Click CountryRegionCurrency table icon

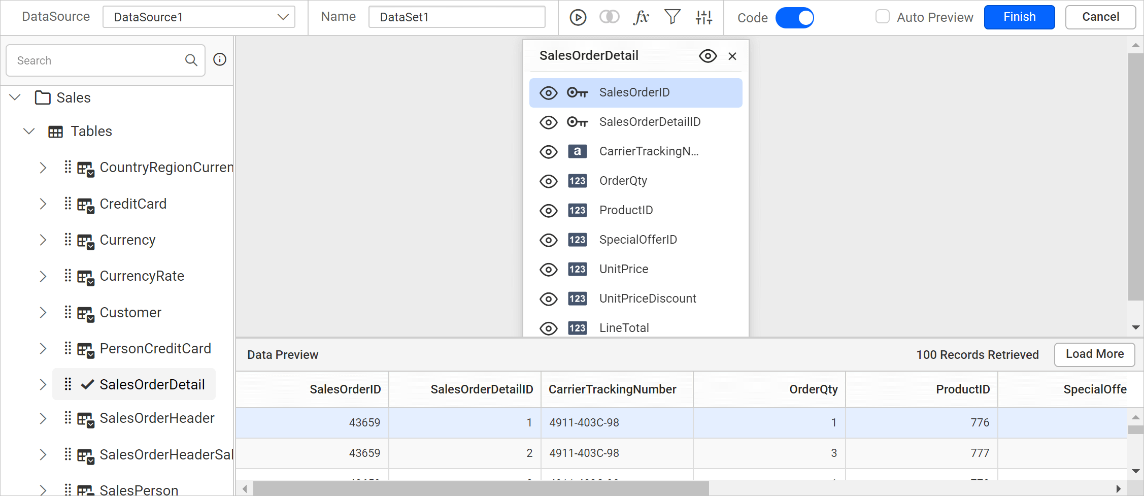86,169
